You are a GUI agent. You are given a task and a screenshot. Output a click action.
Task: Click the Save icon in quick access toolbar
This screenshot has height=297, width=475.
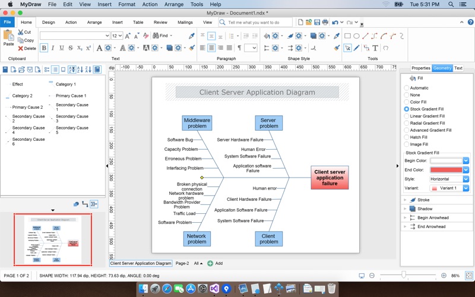(x=317, y=22)
